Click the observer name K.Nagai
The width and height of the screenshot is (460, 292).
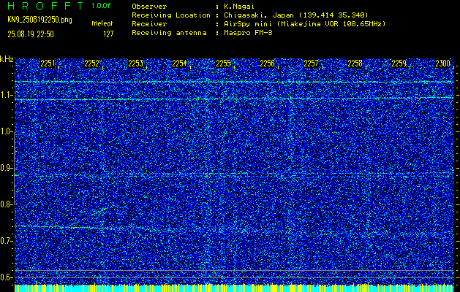(239, 7)
